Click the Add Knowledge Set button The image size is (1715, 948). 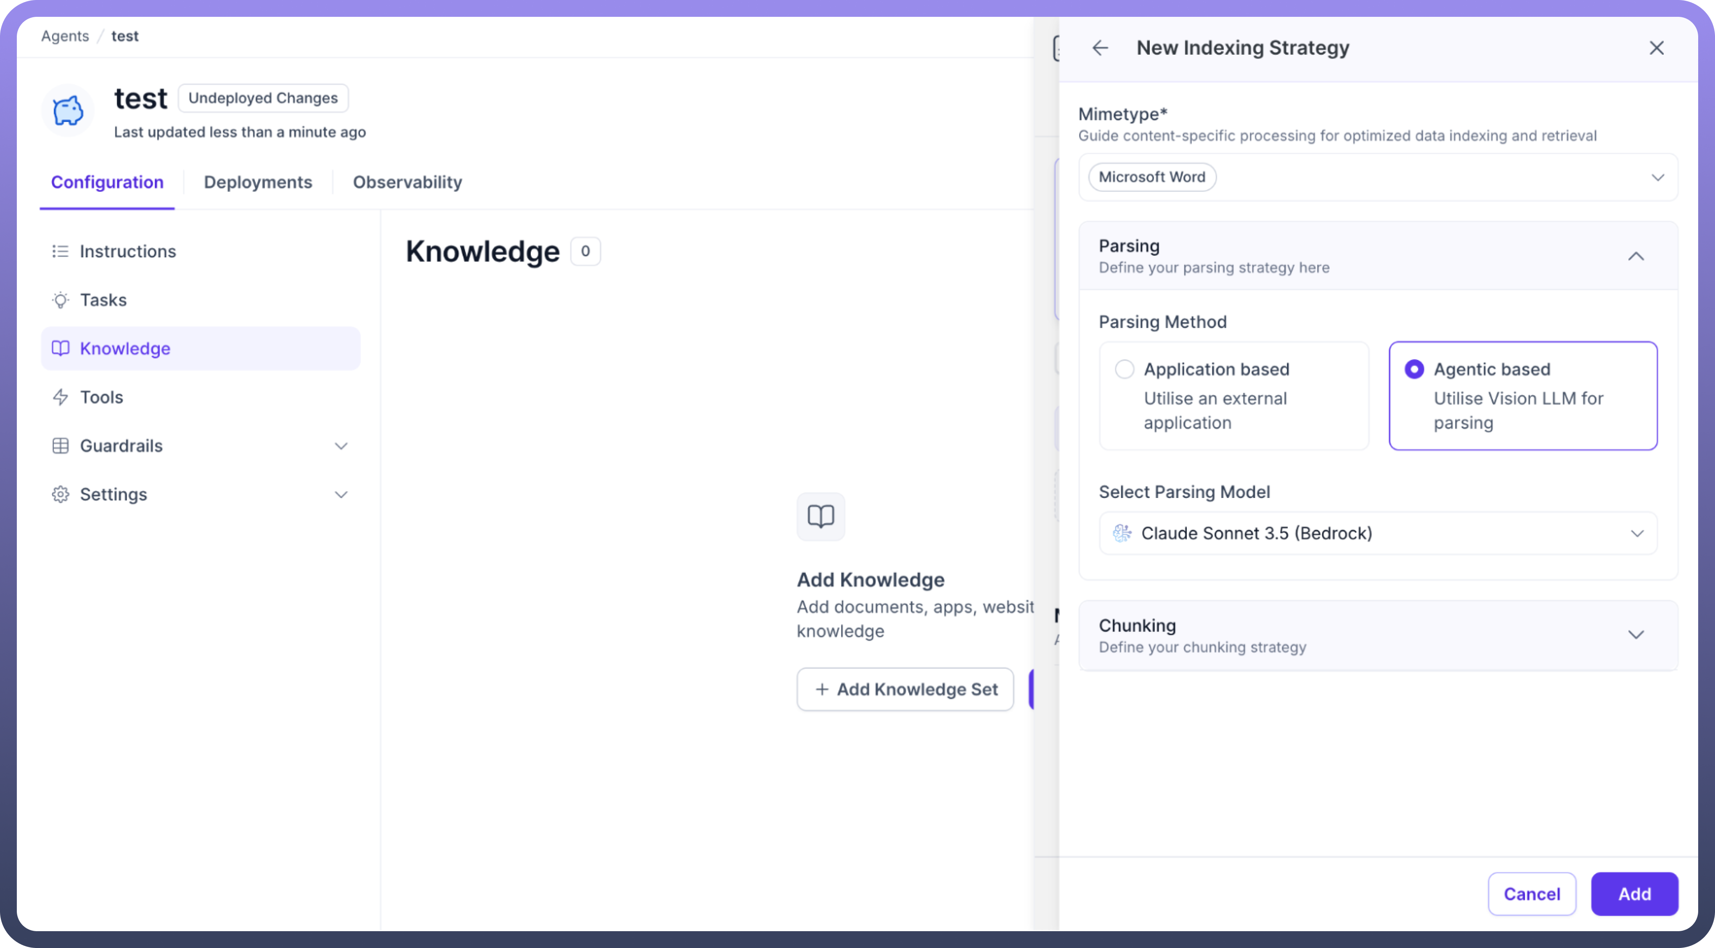(905, 689)
